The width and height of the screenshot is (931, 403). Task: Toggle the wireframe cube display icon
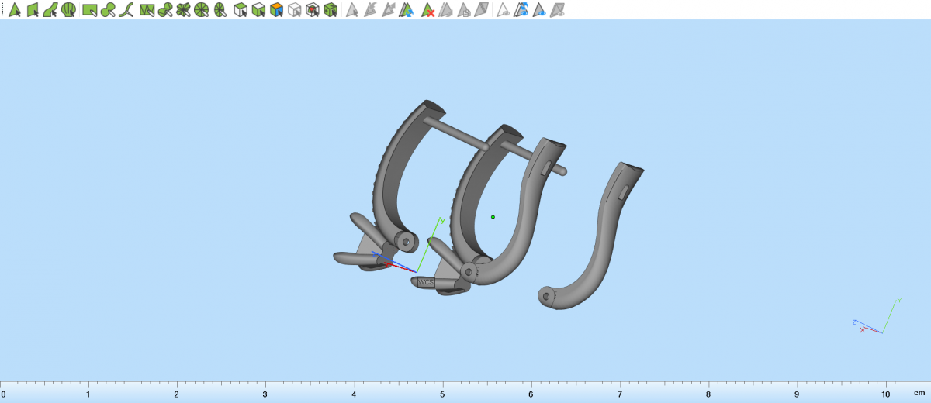[294, 10]
